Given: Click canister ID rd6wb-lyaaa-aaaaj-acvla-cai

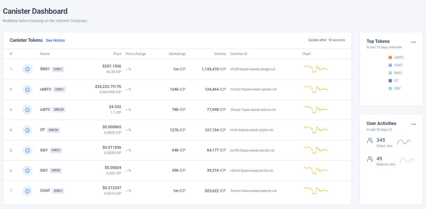Looking at the screenshot, I should pyautogui.click(x=252, y=170).
